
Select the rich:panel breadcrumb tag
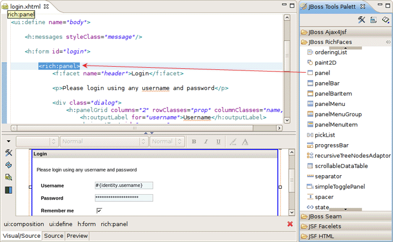coord(114,224)
